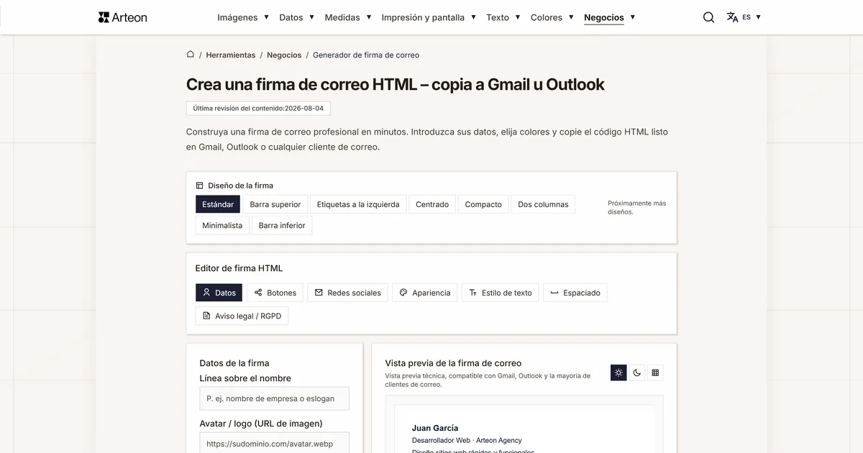Image resolution: width=863 pixels, height=453 pixels.
Task: Click the Línea sobre el nombre field
Action: [274, 398]
